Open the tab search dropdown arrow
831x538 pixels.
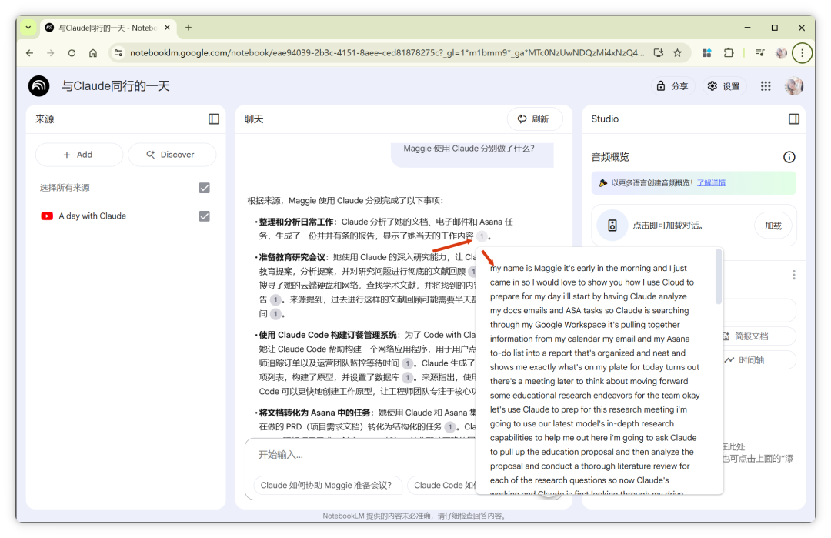(28, 28)
